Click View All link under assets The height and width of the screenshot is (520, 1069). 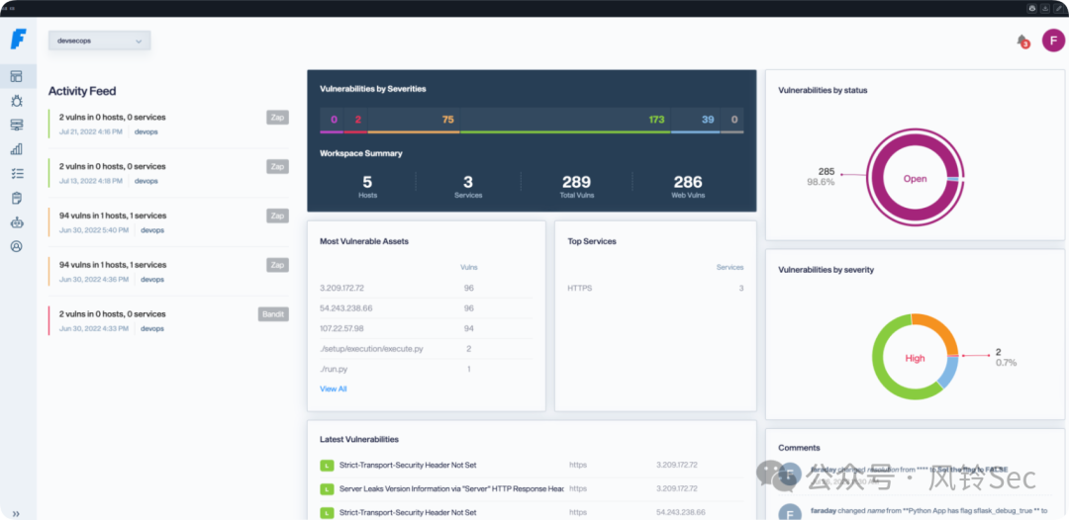[334, 389]
